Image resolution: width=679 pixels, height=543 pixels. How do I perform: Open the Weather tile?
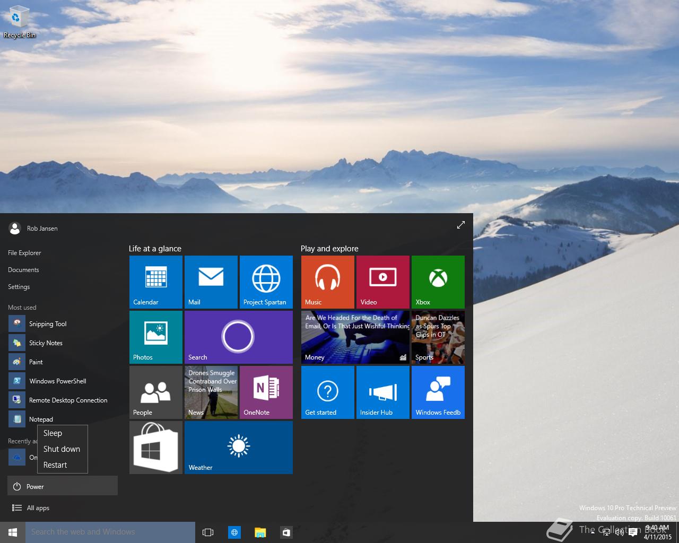pos(239,448)
